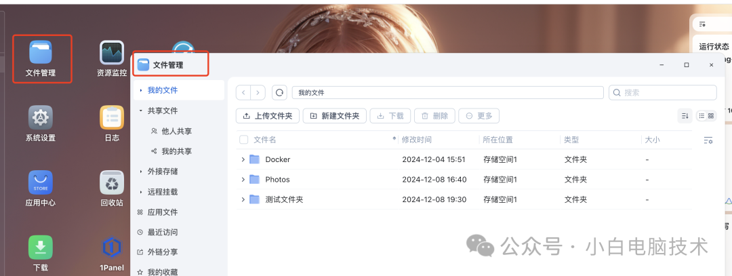Open the 下载 desktop icon
The height and width of the screenshot is (276, 732).
tap(41, 247)
